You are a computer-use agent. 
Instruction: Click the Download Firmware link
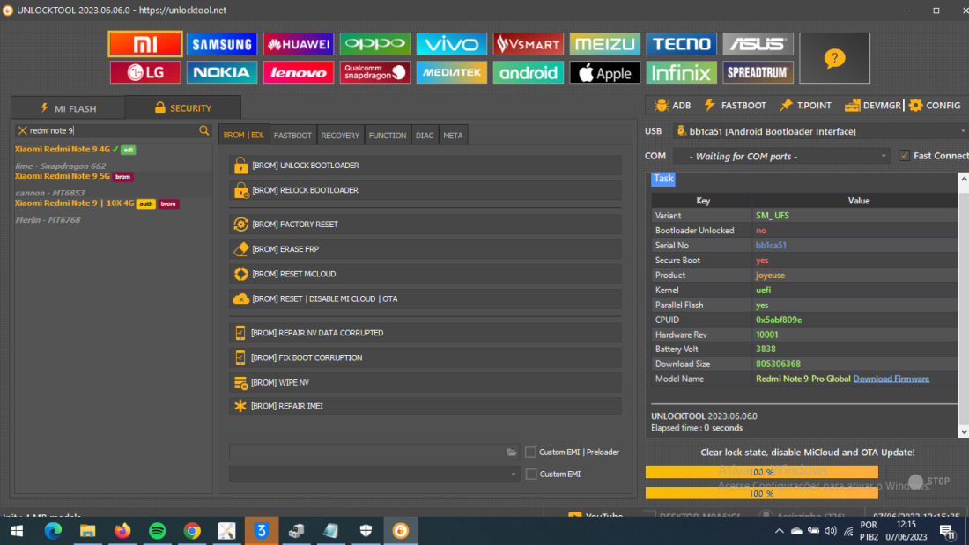pos(891,379)
